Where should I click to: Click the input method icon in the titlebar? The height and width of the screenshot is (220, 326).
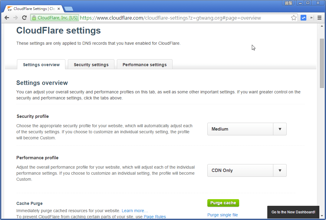click(288, 3)
